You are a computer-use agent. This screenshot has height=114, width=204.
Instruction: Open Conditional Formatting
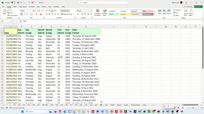click(x=98, y=13)
